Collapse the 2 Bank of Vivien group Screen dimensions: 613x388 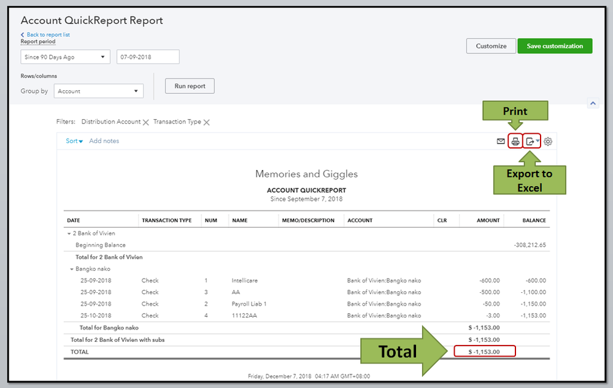coord(69,233)
